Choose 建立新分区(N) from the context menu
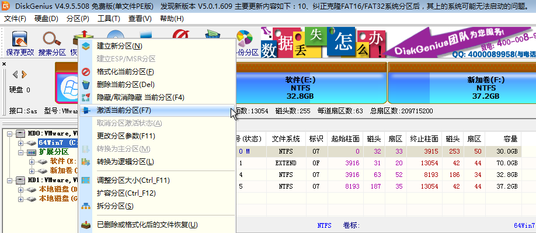Viewport: 536px width, 233px height. pos(157,46)
